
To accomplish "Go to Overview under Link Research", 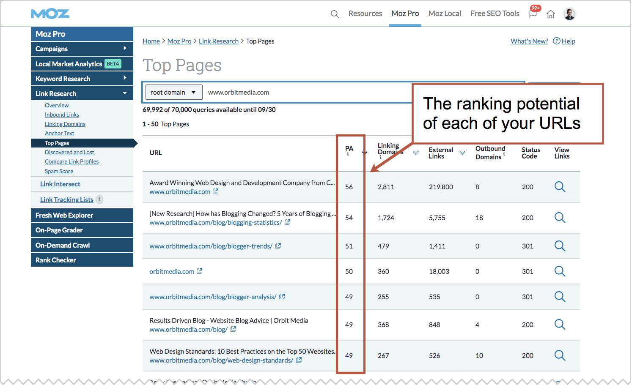I will [x=57, y=105].
